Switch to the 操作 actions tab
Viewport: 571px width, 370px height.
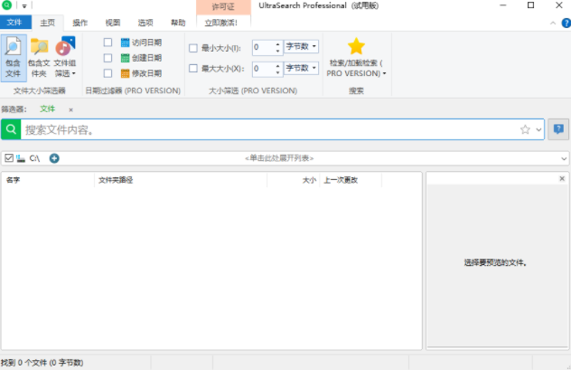click(80, 23)
